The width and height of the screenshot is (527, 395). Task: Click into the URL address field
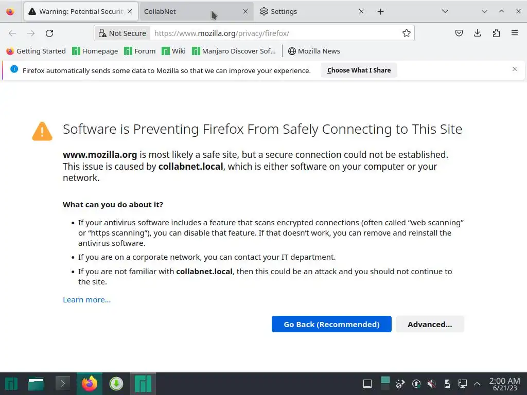click(x=273, y=33)
